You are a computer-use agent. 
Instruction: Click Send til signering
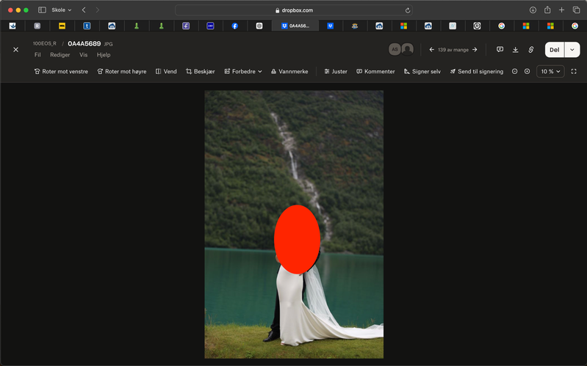[477, 72]
